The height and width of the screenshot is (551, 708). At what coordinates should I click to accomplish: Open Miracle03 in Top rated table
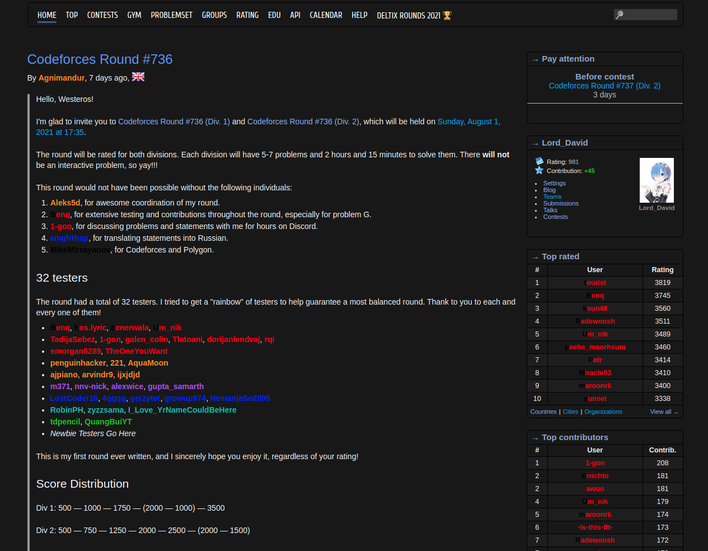tap(595, 373)
